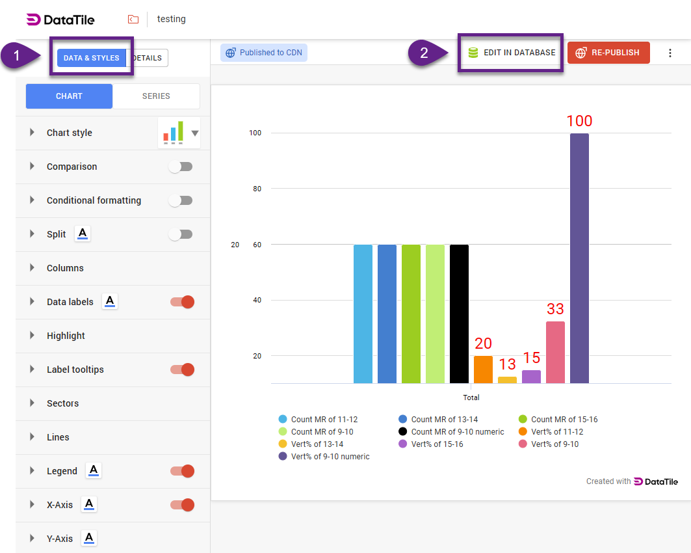
Task: Open the three-dot more options menu
Action: point(670,53)
